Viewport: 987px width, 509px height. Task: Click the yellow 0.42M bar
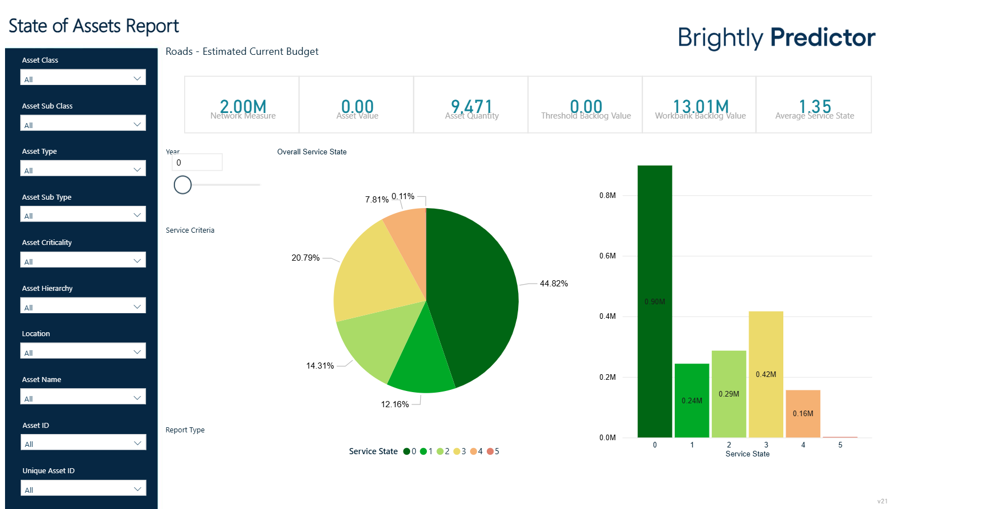pyautogui.click(x=766, y=374)
